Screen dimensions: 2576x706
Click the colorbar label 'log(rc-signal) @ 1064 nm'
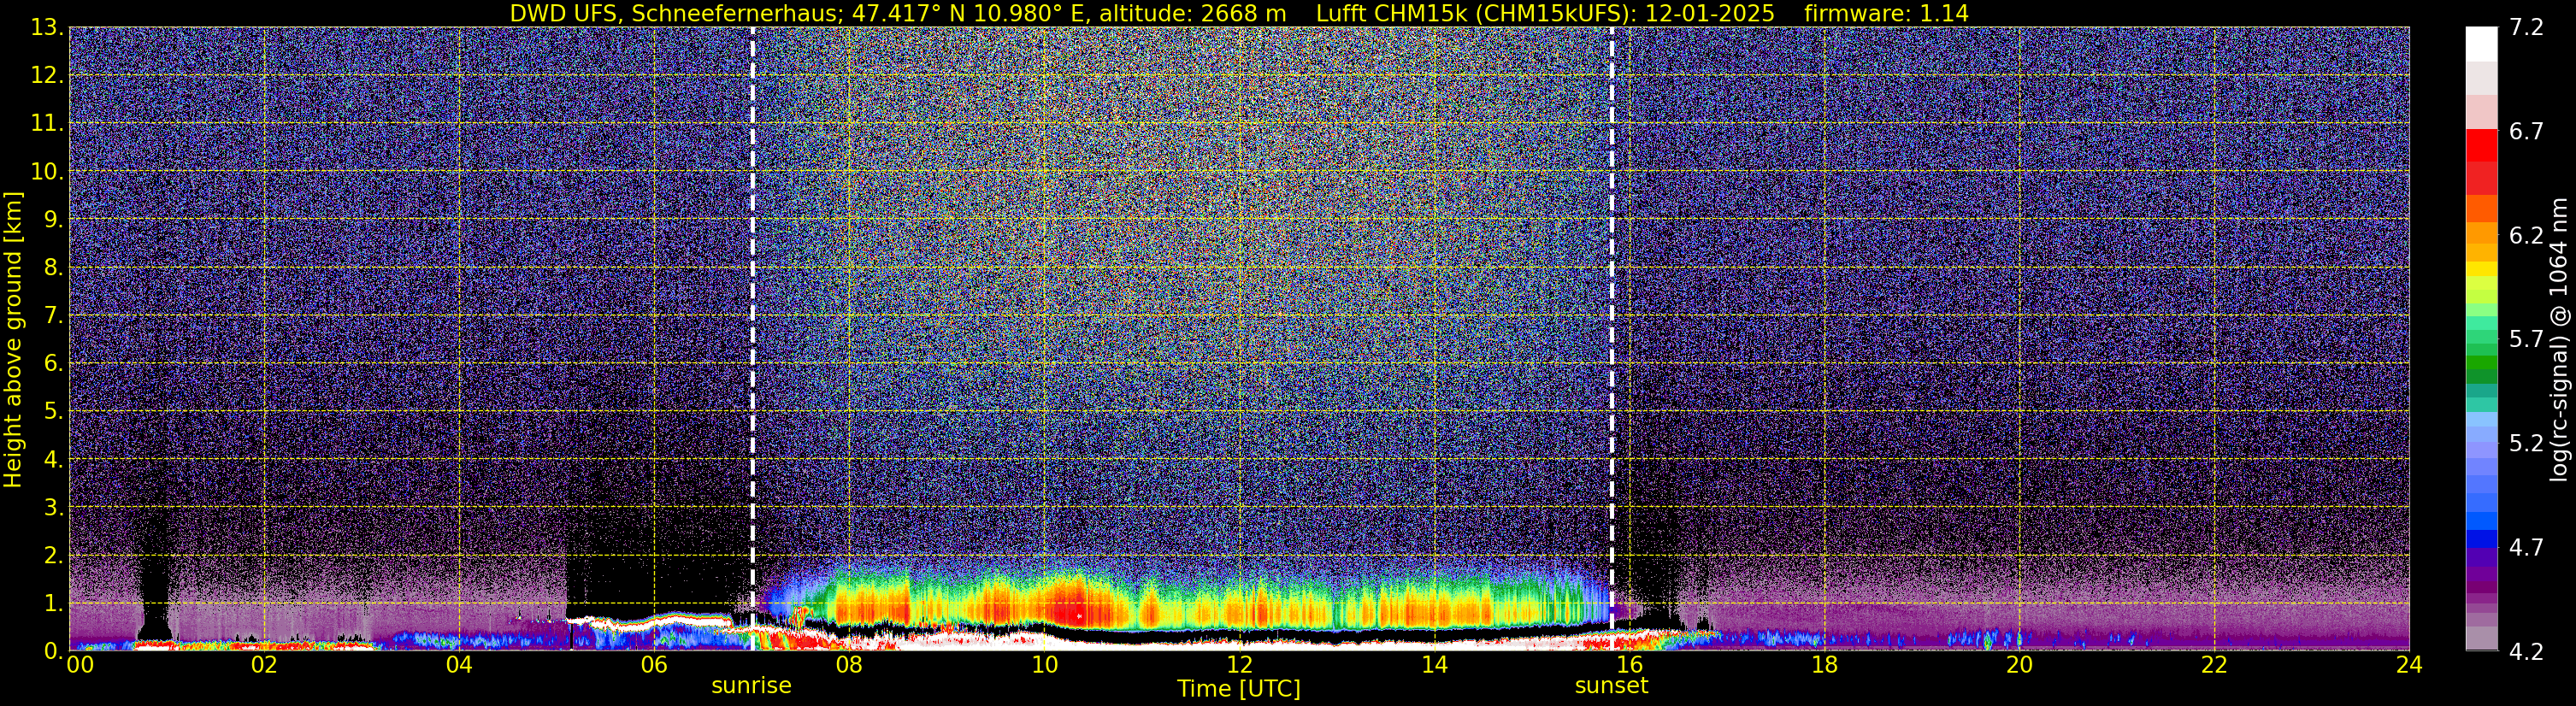(2560, 339)
